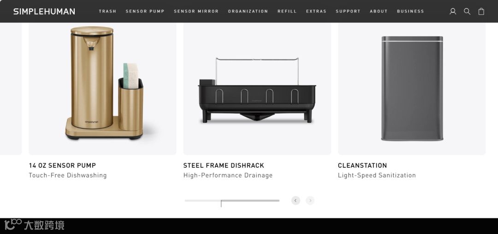Click the carousel progress slider bar
Image resolution: width=498 pixels, height=234 pixels.
232,201
